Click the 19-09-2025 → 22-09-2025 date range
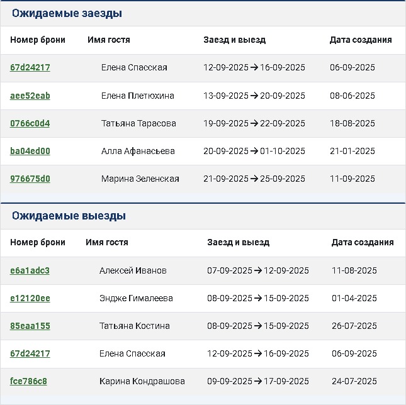The image size is (406, 405). pyautogui.click(x=254, y=123)
